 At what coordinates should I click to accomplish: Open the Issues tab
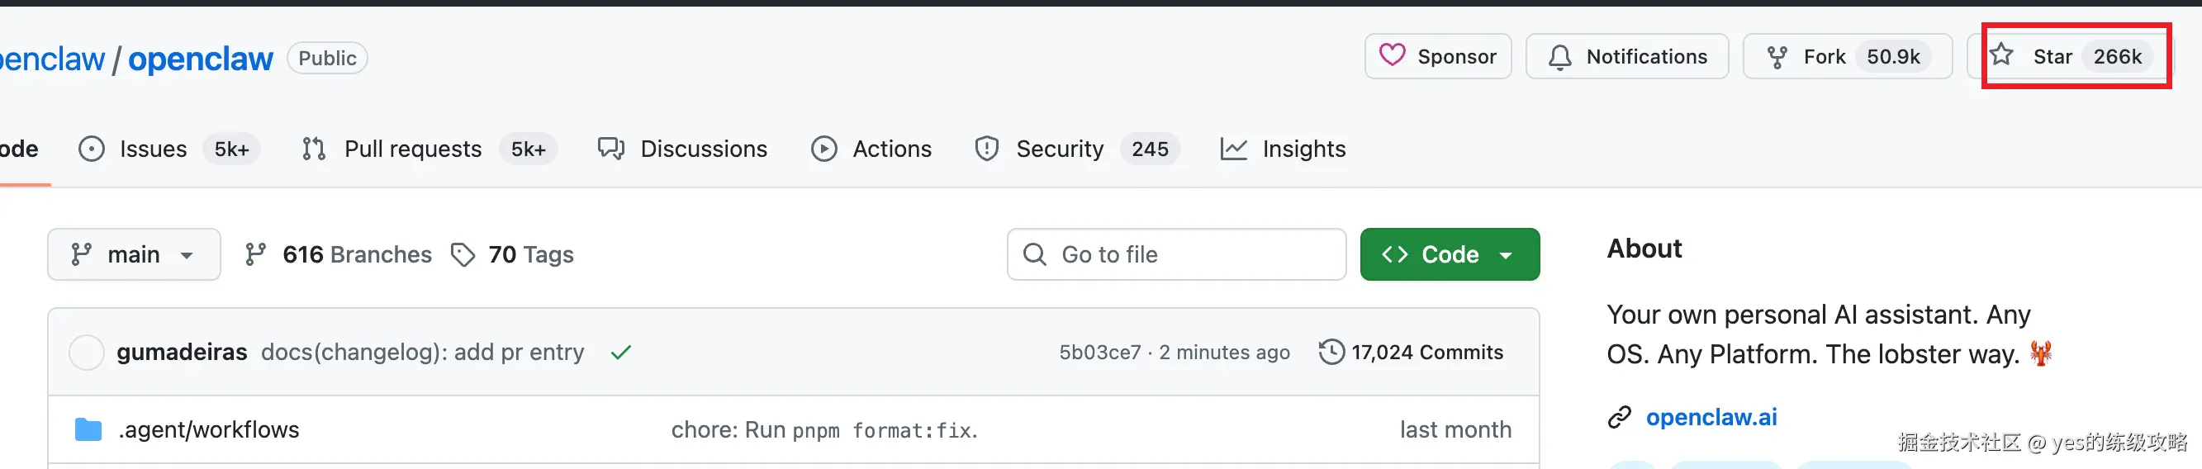tap(152, 149)
